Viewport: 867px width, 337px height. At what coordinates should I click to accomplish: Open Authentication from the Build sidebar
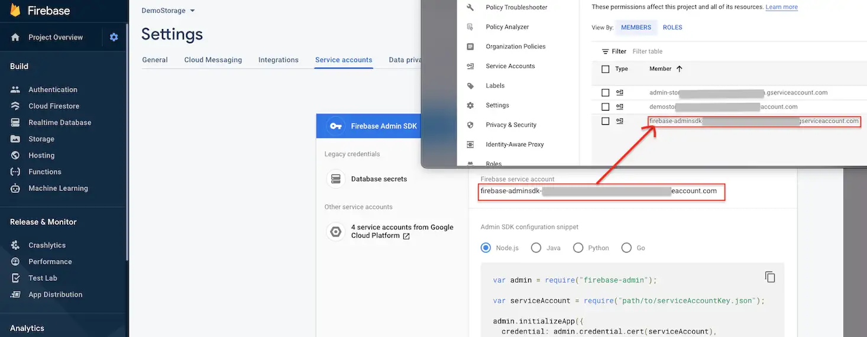coord(53,90)
